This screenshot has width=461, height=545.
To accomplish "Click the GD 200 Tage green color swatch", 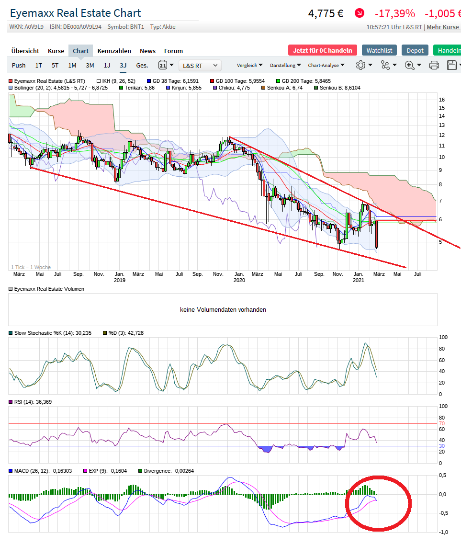I will click(x=278, y=81).
